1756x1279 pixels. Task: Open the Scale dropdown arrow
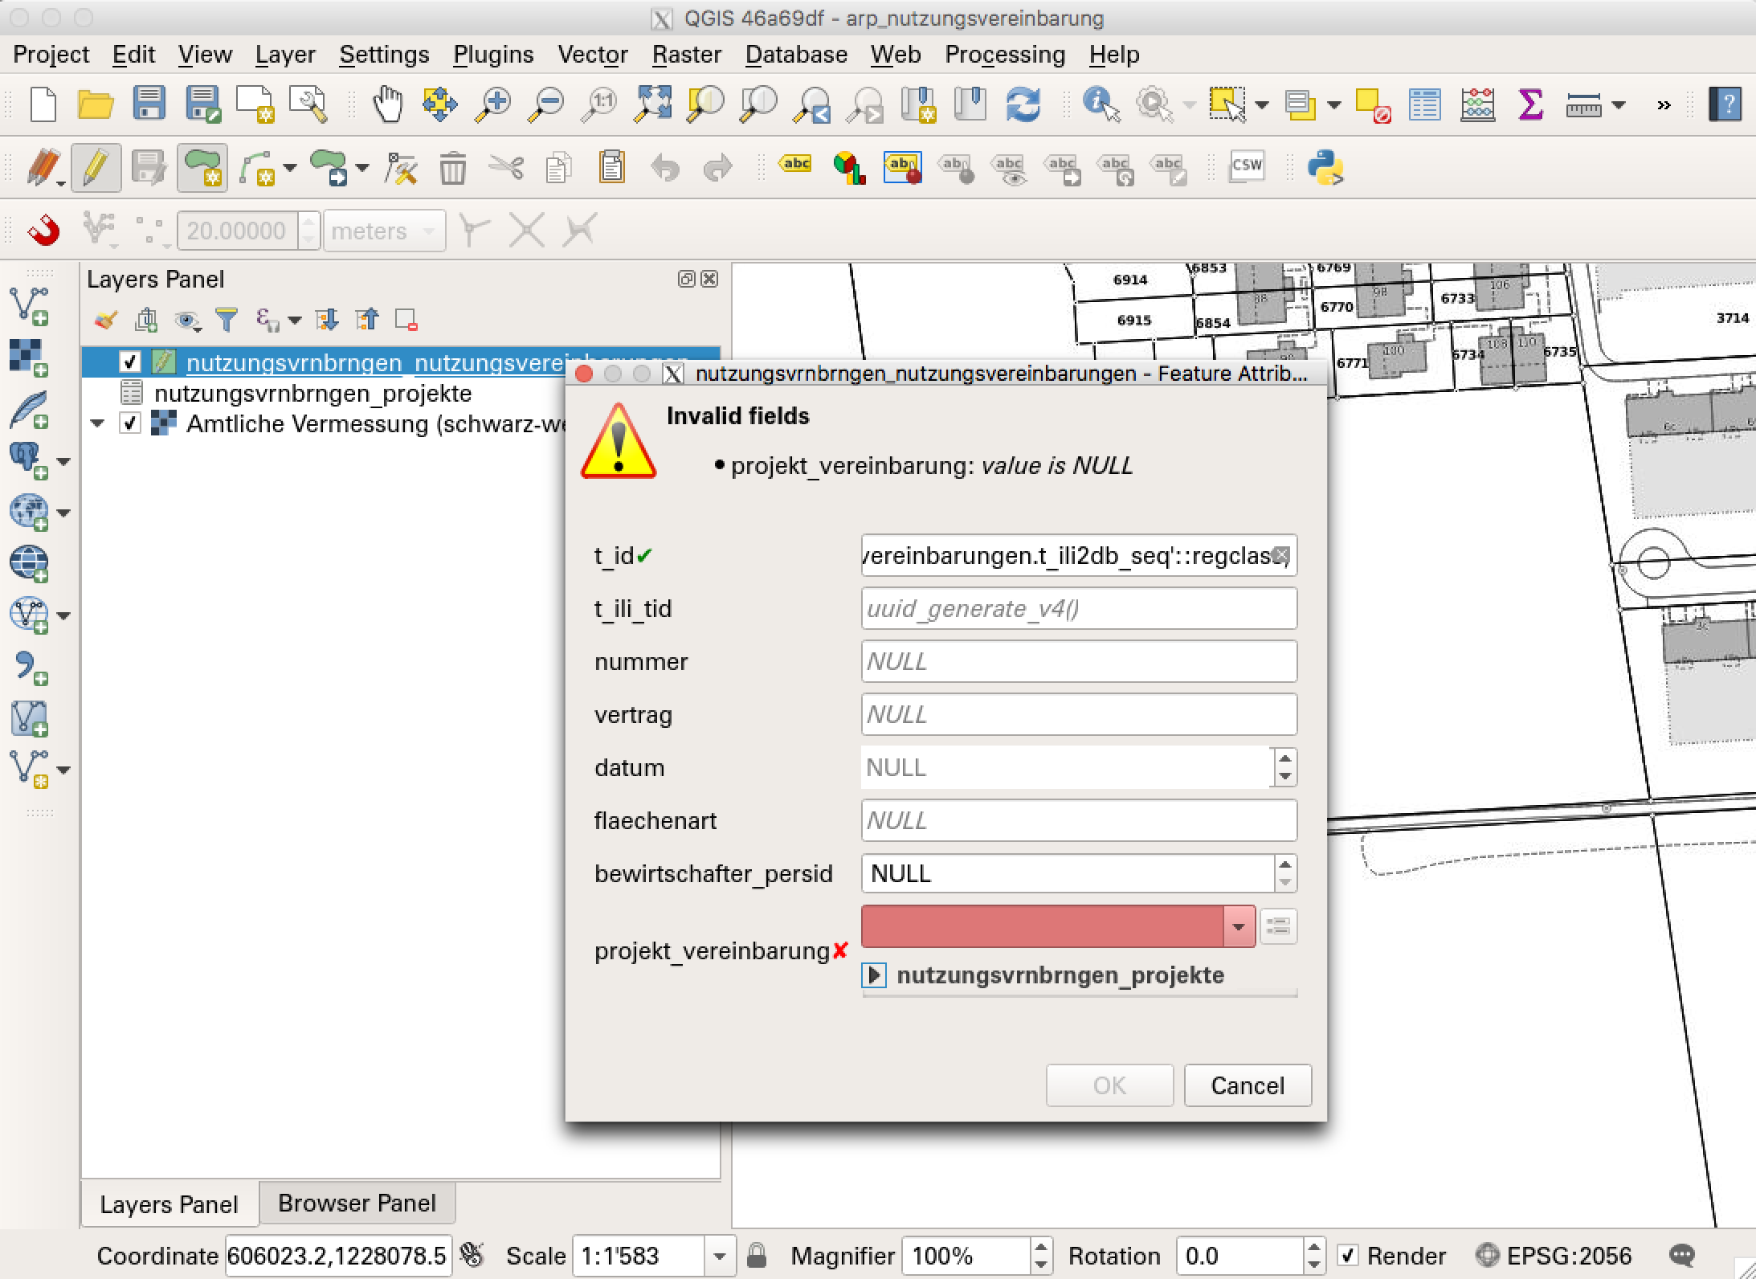tap(719, 1255)
